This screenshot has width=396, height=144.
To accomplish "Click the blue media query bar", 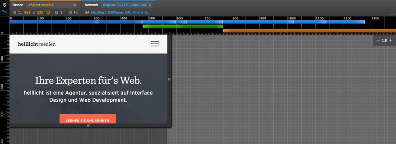I will click(x=187, y=22).
